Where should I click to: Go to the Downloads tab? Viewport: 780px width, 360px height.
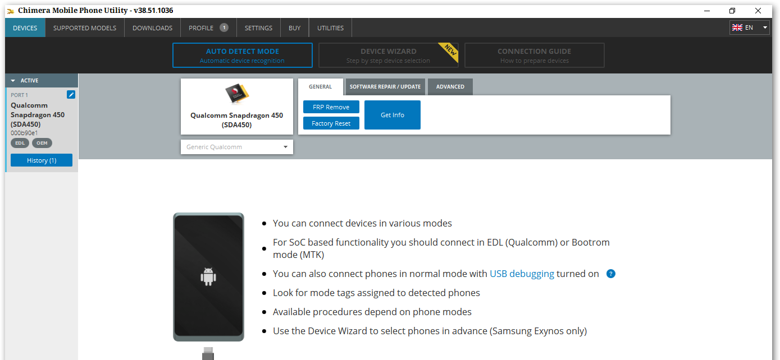point(152,27)
